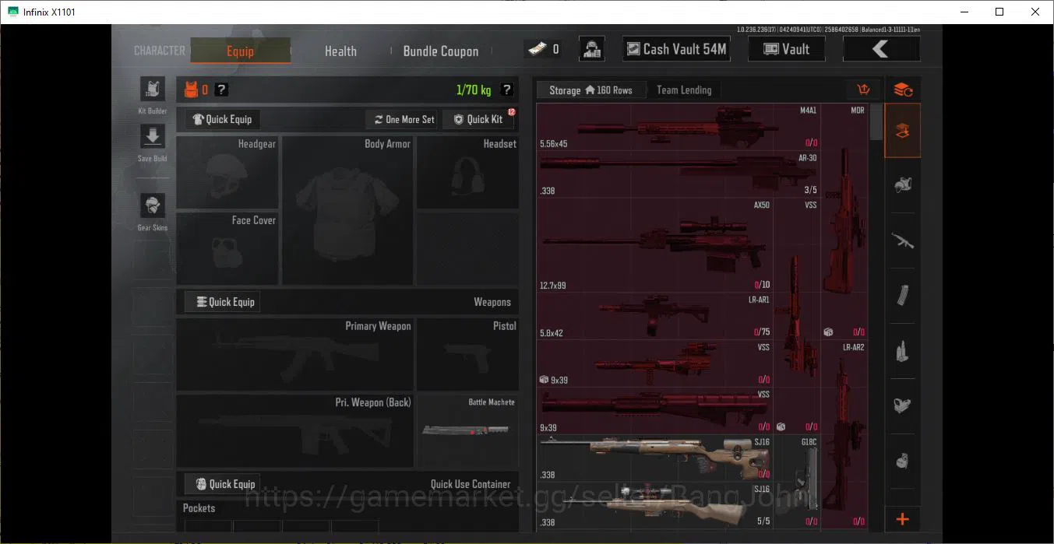Click the orange plus icon
This screenshot has height=544, width=1054.
pos(903,519)
